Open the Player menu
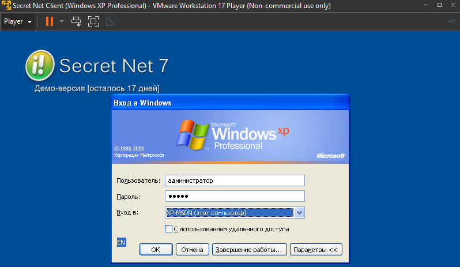Screen dimensions: 460x267 tap(18, 21)
